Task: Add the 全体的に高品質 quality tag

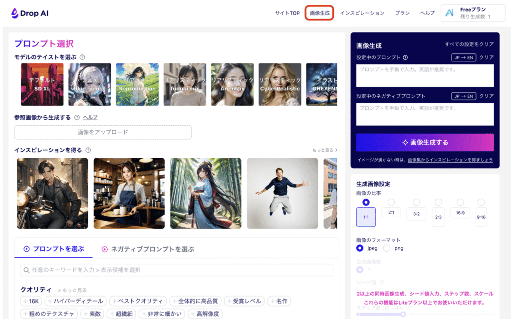Action: (x=195, y=301)
